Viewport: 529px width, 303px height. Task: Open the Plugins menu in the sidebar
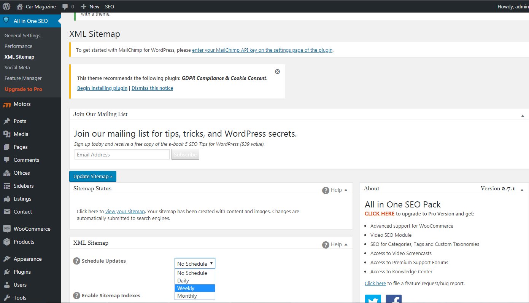[22, 272]
